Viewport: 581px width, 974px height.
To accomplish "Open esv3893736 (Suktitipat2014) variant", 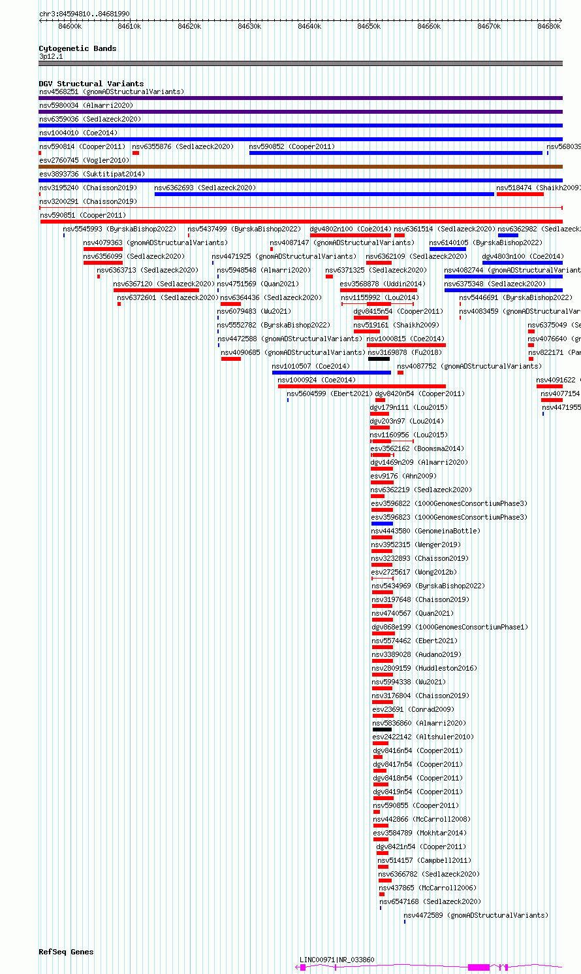I will click(x=92, y=174).
